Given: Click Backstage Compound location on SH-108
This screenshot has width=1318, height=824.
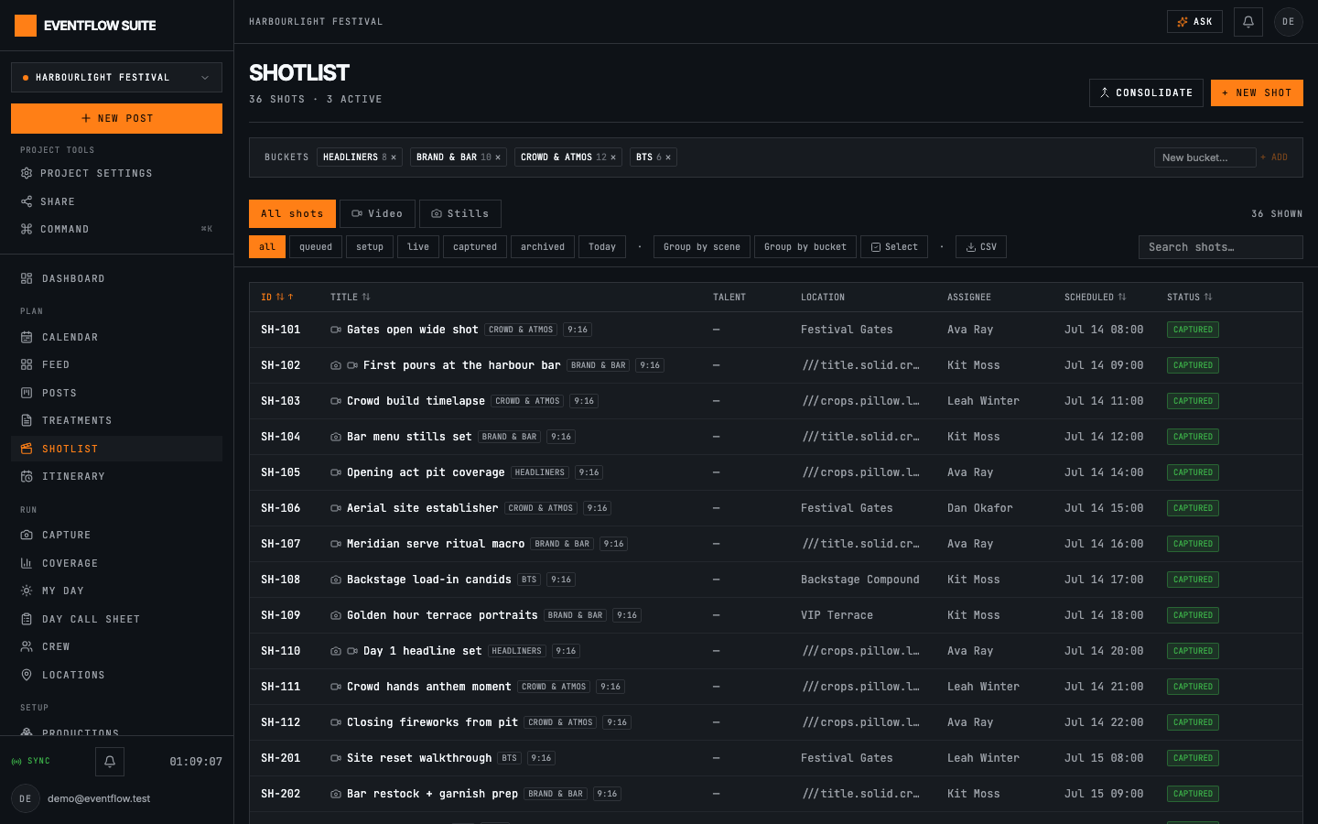Looking at the screenshot, I should click(859, 580).
